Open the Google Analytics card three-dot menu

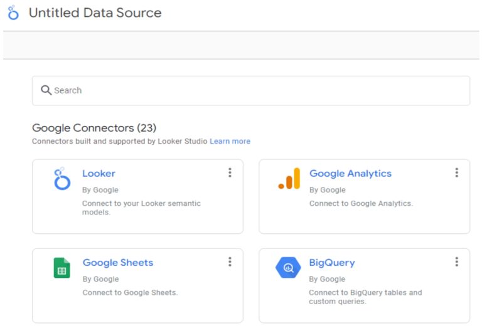(x=457, y=172)
